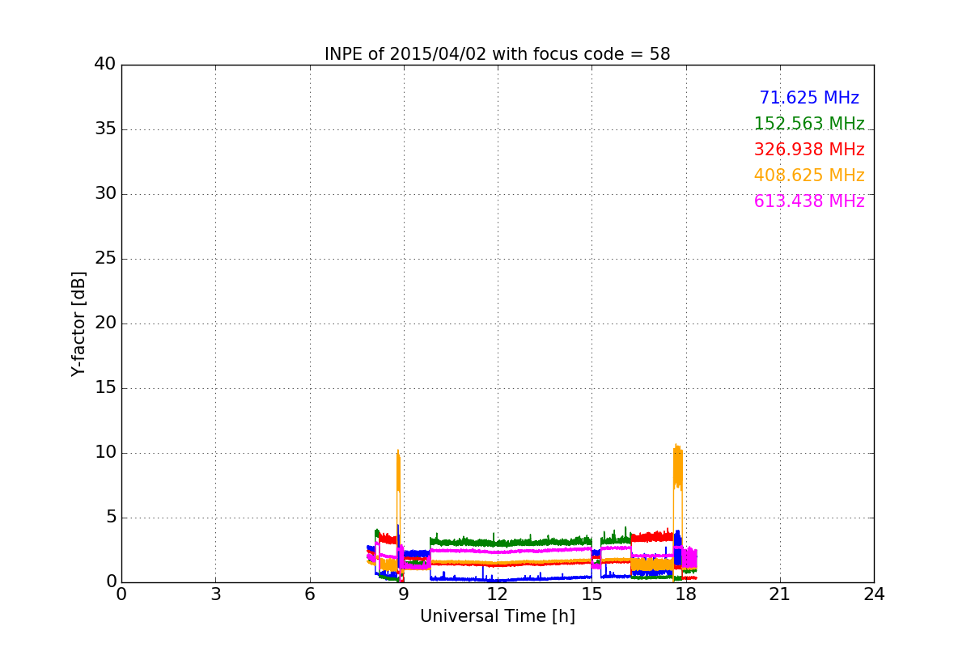Click the y-axis tick label 35
The width and height of the screenshot is (971, 647).
(105, 129)
